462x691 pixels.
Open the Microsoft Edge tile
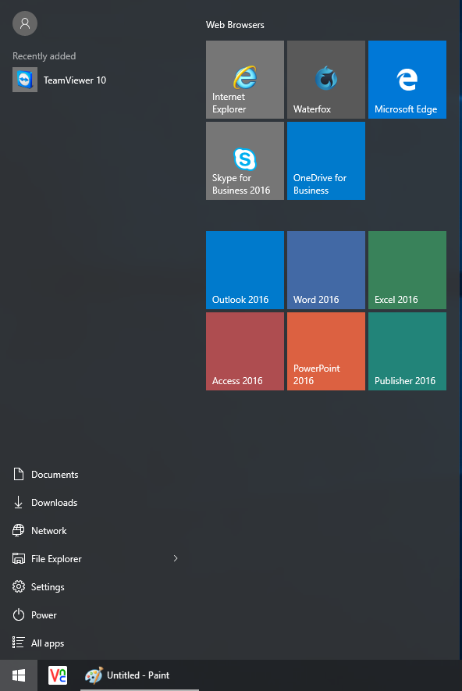(407, 80)
